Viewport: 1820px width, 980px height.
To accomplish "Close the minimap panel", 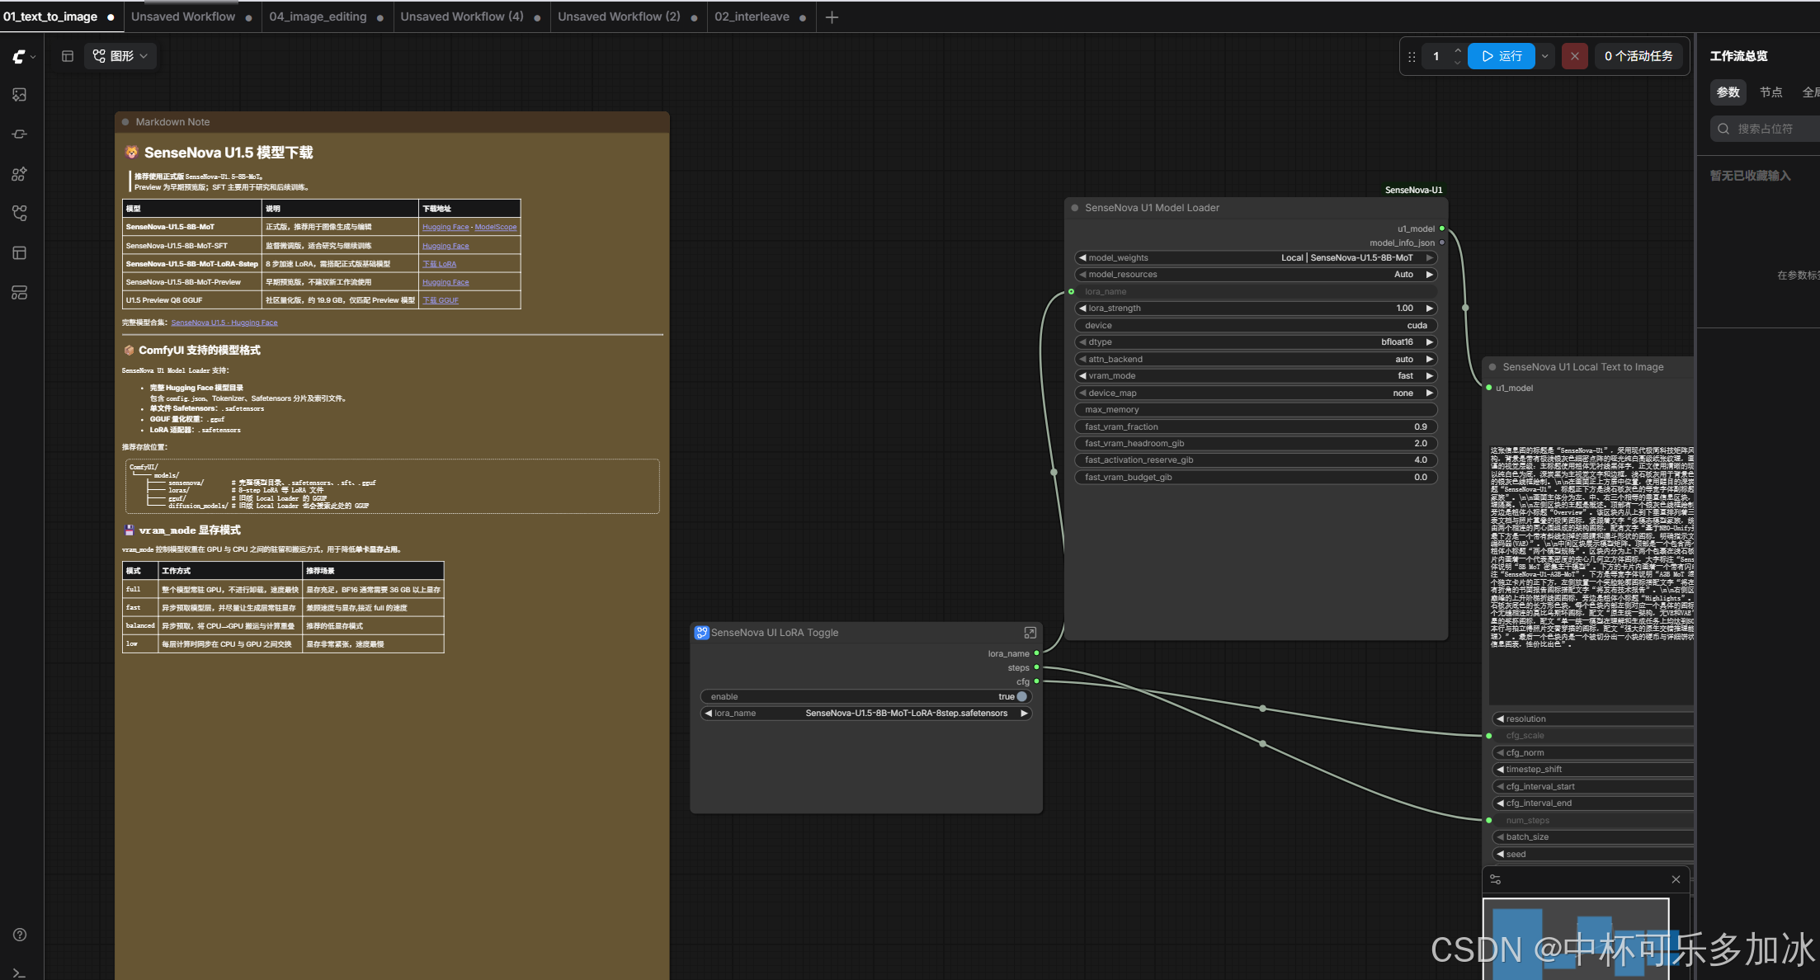I will pos(1676,879).
